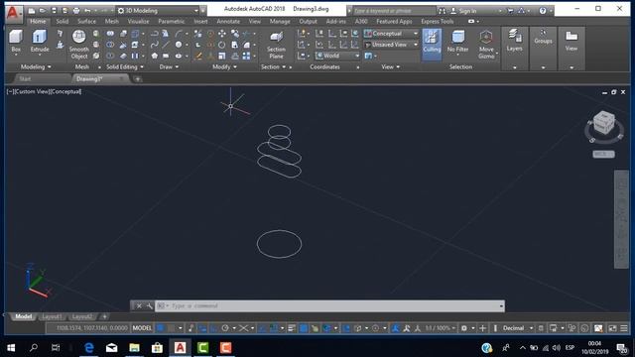Select the Circle draw tool
635x357 pixels.
[x=179, y=45]
